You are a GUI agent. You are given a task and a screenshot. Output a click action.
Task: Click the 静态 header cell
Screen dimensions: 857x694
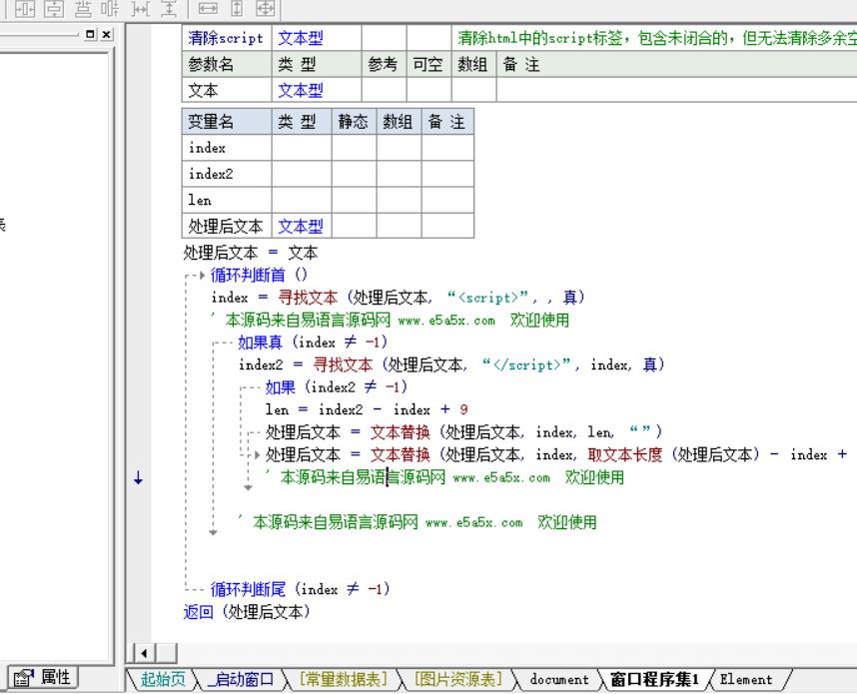[354, 121]
